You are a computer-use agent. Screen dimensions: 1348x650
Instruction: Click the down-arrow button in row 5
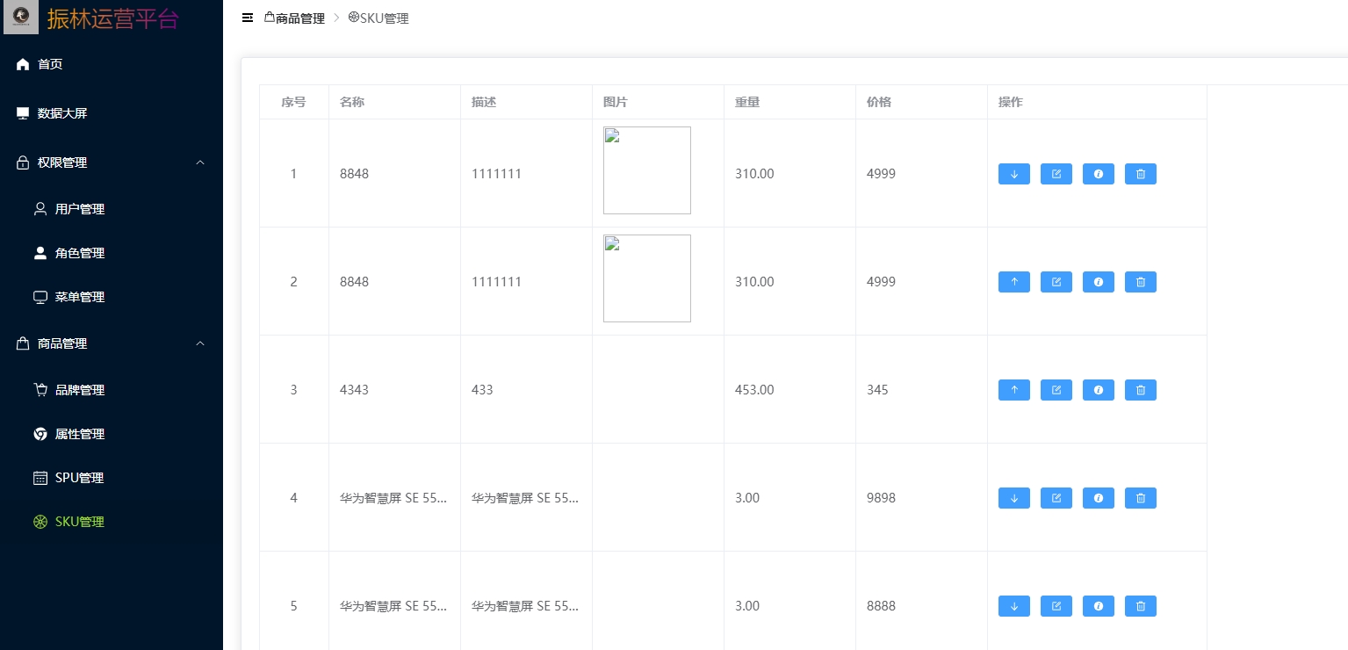coord(1013,606)
